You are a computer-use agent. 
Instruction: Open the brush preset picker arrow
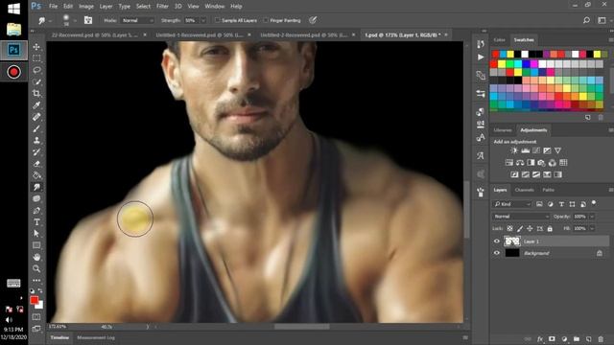click(75, 20)
